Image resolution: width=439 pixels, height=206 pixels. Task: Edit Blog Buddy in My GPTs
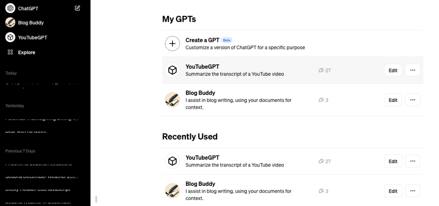[393, 100]
